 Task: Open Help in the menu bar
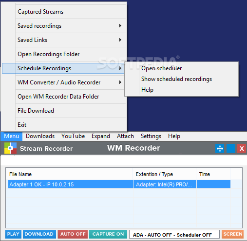pyautogui.click(x=174, y=136)
